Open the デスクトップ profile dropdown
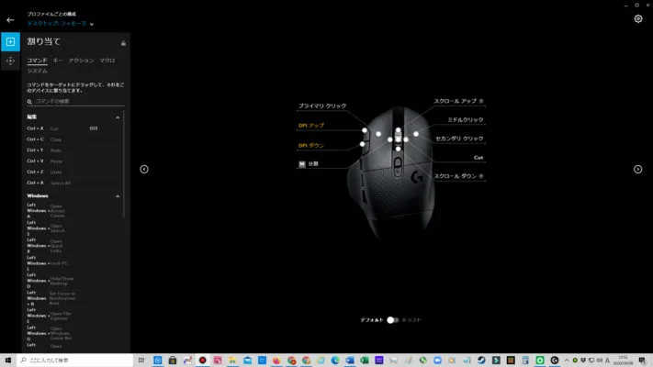The height and width of the screenshot is (367, 653). (x=61, y=24)
